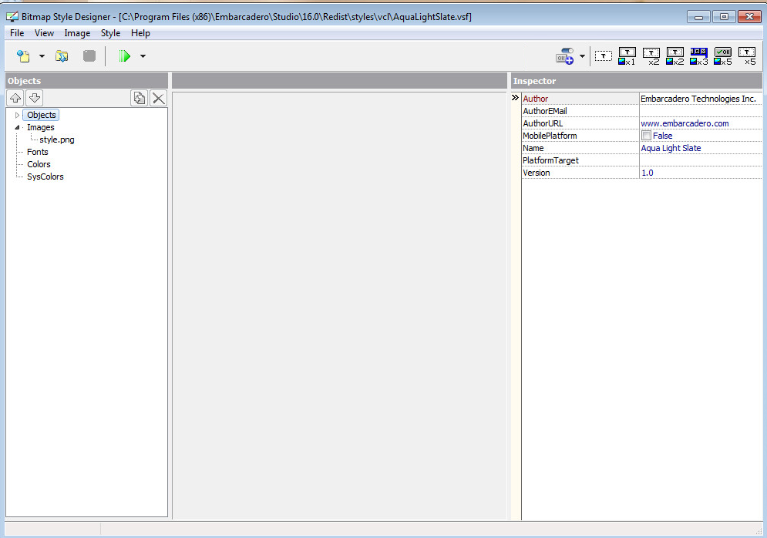Click the grayed Save disk icon

tap(89, 55)
